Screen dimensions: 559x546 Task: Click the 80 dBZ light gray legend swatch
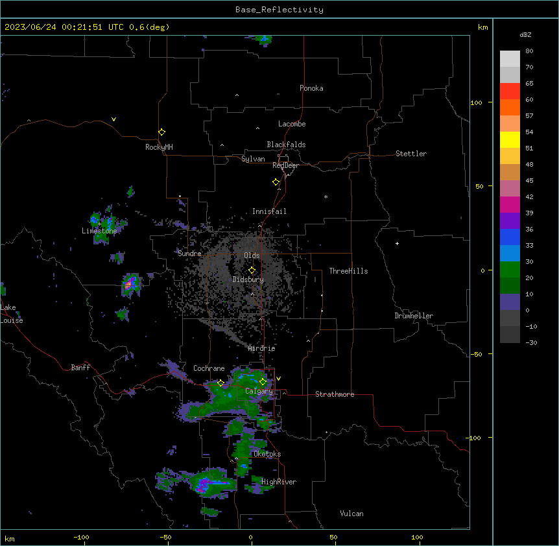click(x=510, y=59)
